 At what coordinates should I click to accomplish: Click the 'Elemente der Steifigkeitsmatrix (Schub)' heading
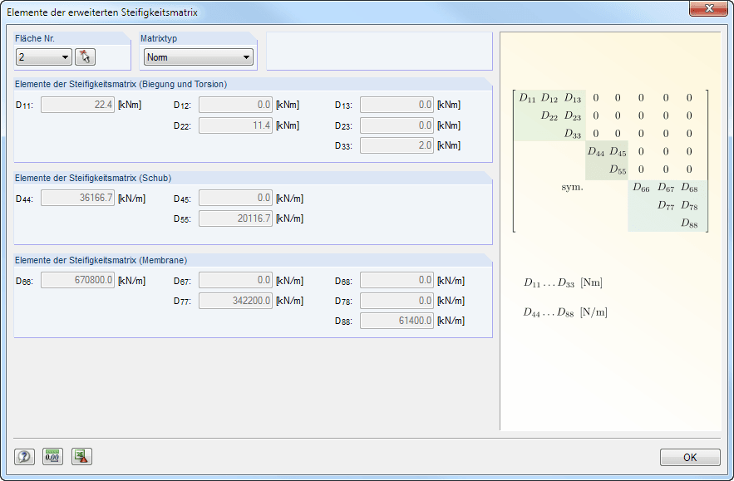[x=93, y=178]
